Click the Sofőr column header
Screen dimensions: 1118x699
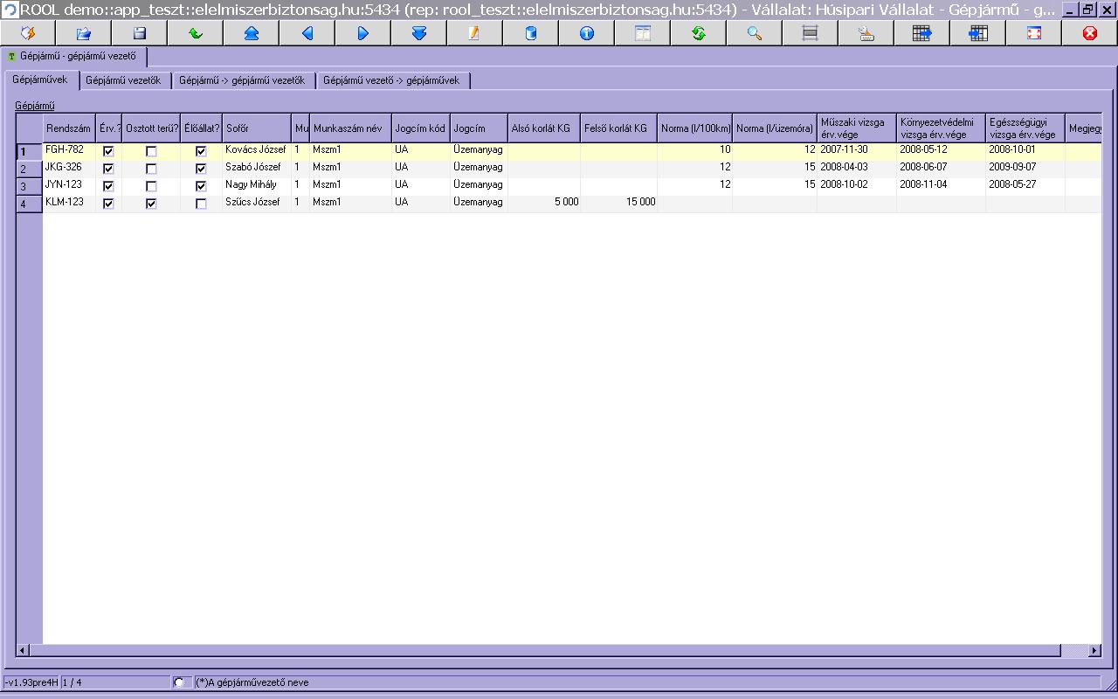(x=257, y=128)
